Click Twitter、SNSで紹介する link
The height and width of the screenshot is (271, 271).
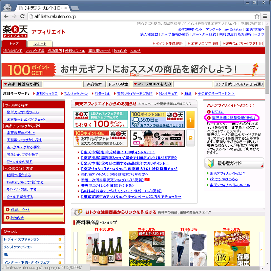(x=25, y=182)
